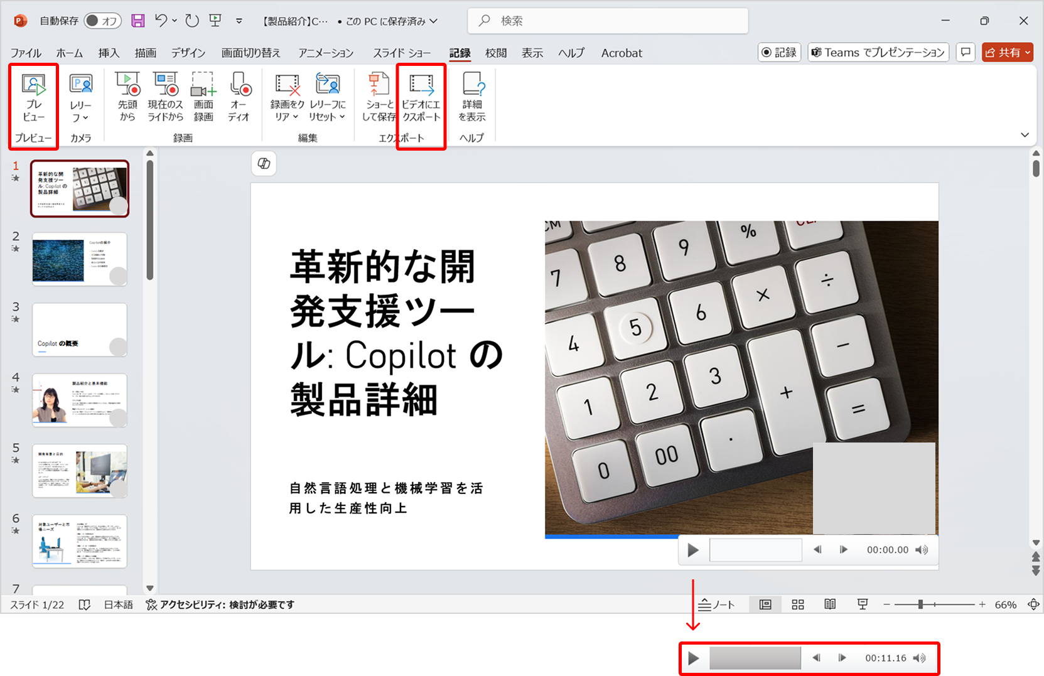Open the 録画をクリア dropdown

[x=287, y=97]
